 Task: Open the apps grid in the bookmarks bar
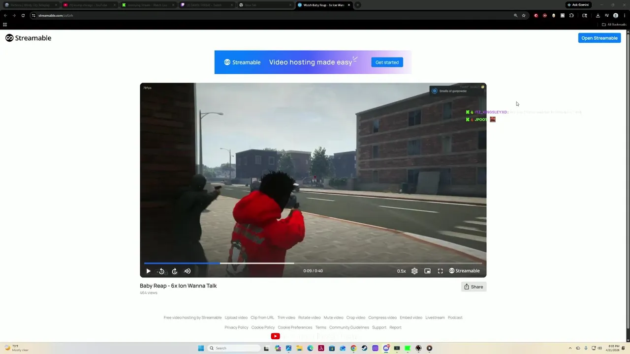5,25
